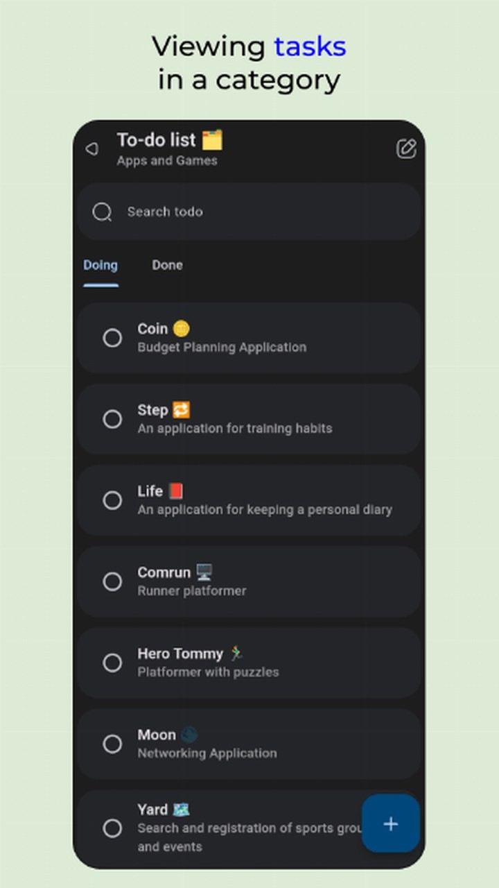Viewport: 499px width, 888px height.
Task: Open the Moon Networking Application task
Action: 249,744
